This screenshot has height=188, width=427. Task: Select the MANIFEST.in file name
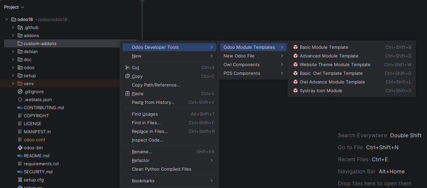click(x=37, y=132)
